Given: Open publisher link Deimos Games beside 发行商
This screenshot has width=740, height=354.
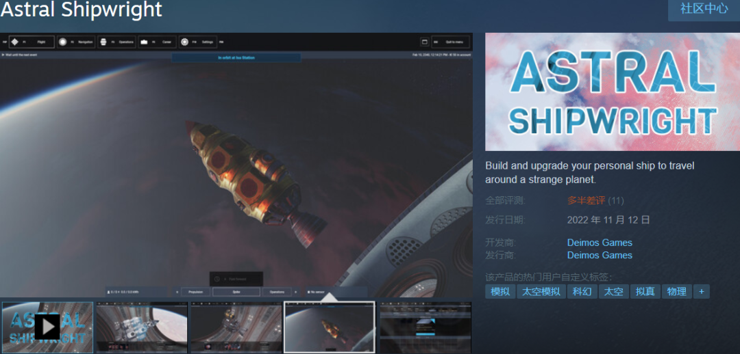Looking at the screenshot, I should (600, 255).
